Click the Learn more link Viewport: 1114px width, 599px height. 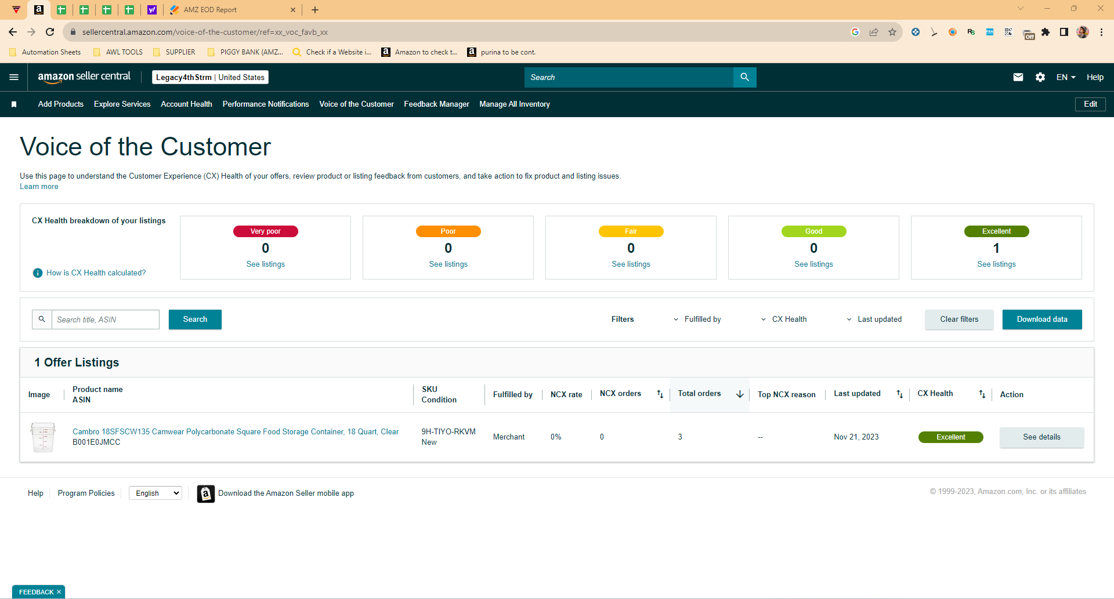39,187
